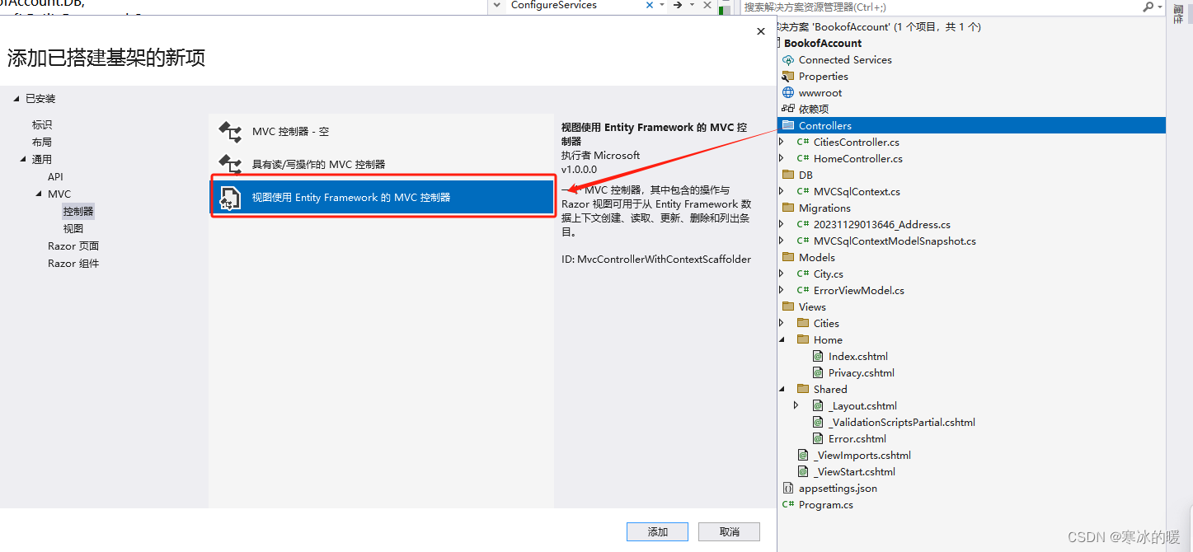Click the go arrow in editor toolbar

[677, 5]
